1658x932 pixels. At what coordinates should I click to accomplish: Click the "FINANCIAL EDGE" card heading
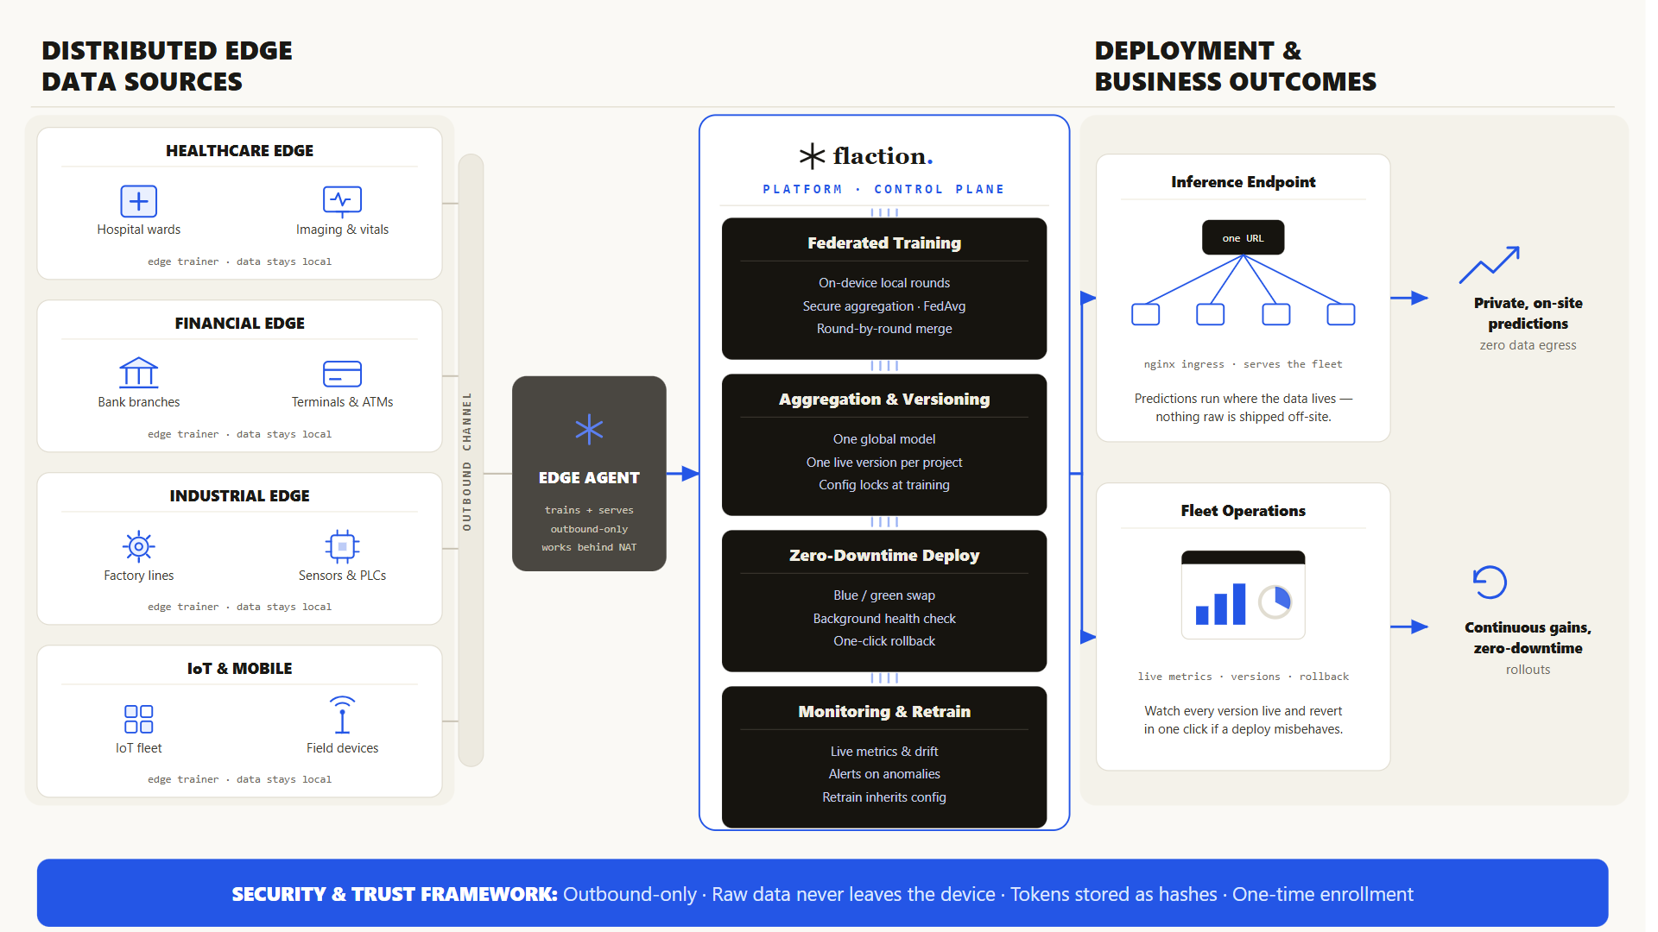point(239,323)
